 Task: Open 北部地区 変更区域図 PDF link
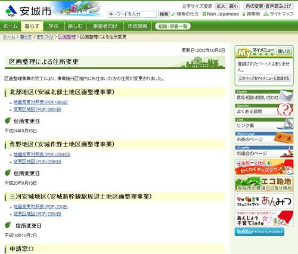click(x=38, y=109)
